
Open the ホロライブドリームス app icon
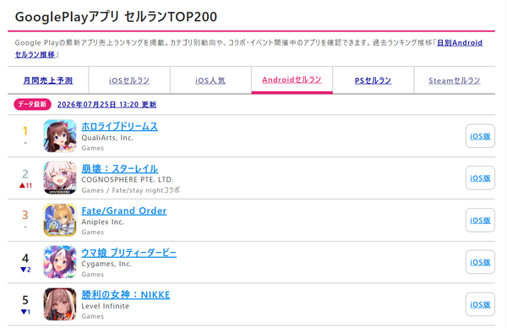coord(60,136)
